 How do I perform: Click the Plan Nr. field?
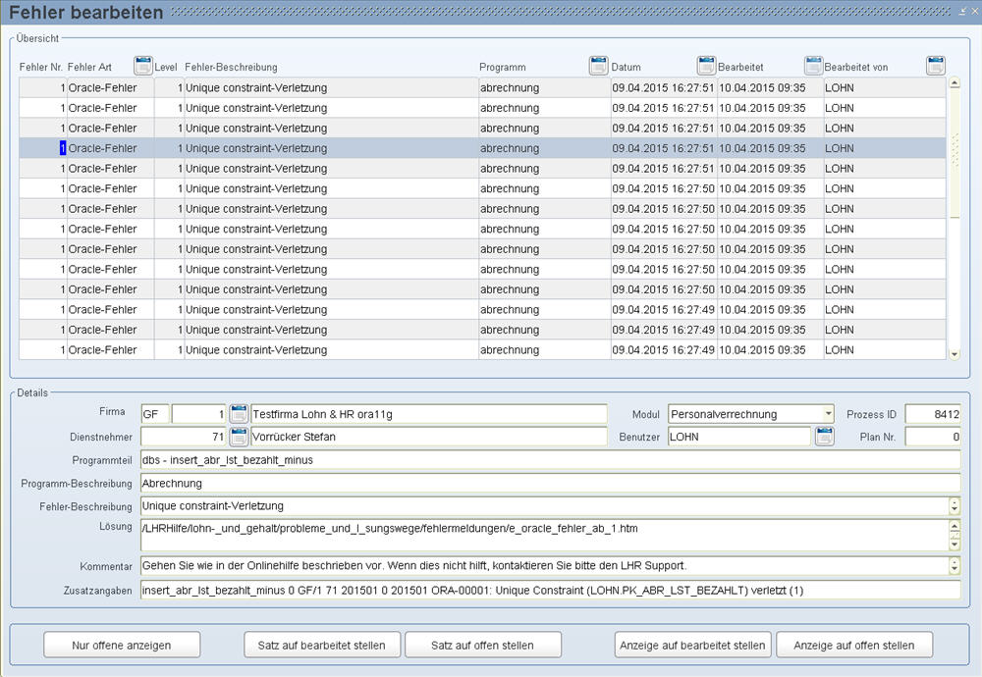click(933, 437)
